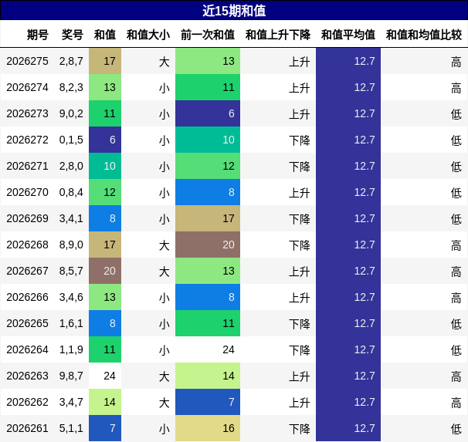This screenshot has height=442, width=468.
Task: Select the 和值和均值比较 column header
Action: [x=424, y=35]
